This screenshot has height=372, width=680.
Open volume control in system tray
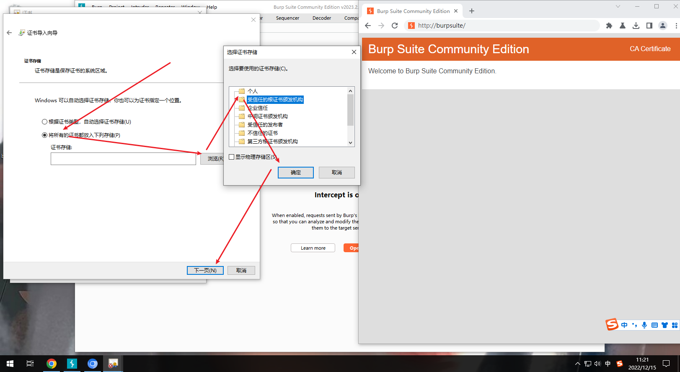pos(597,364)
